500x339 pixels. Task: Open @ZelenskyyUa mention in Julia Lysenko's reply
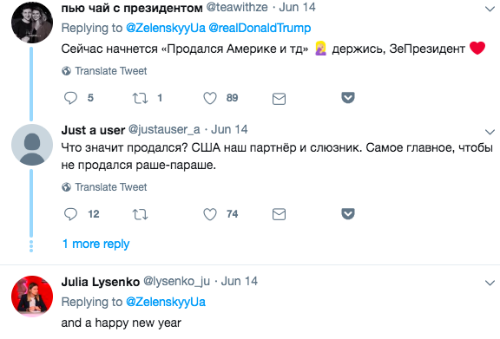(x=166, y=302)
